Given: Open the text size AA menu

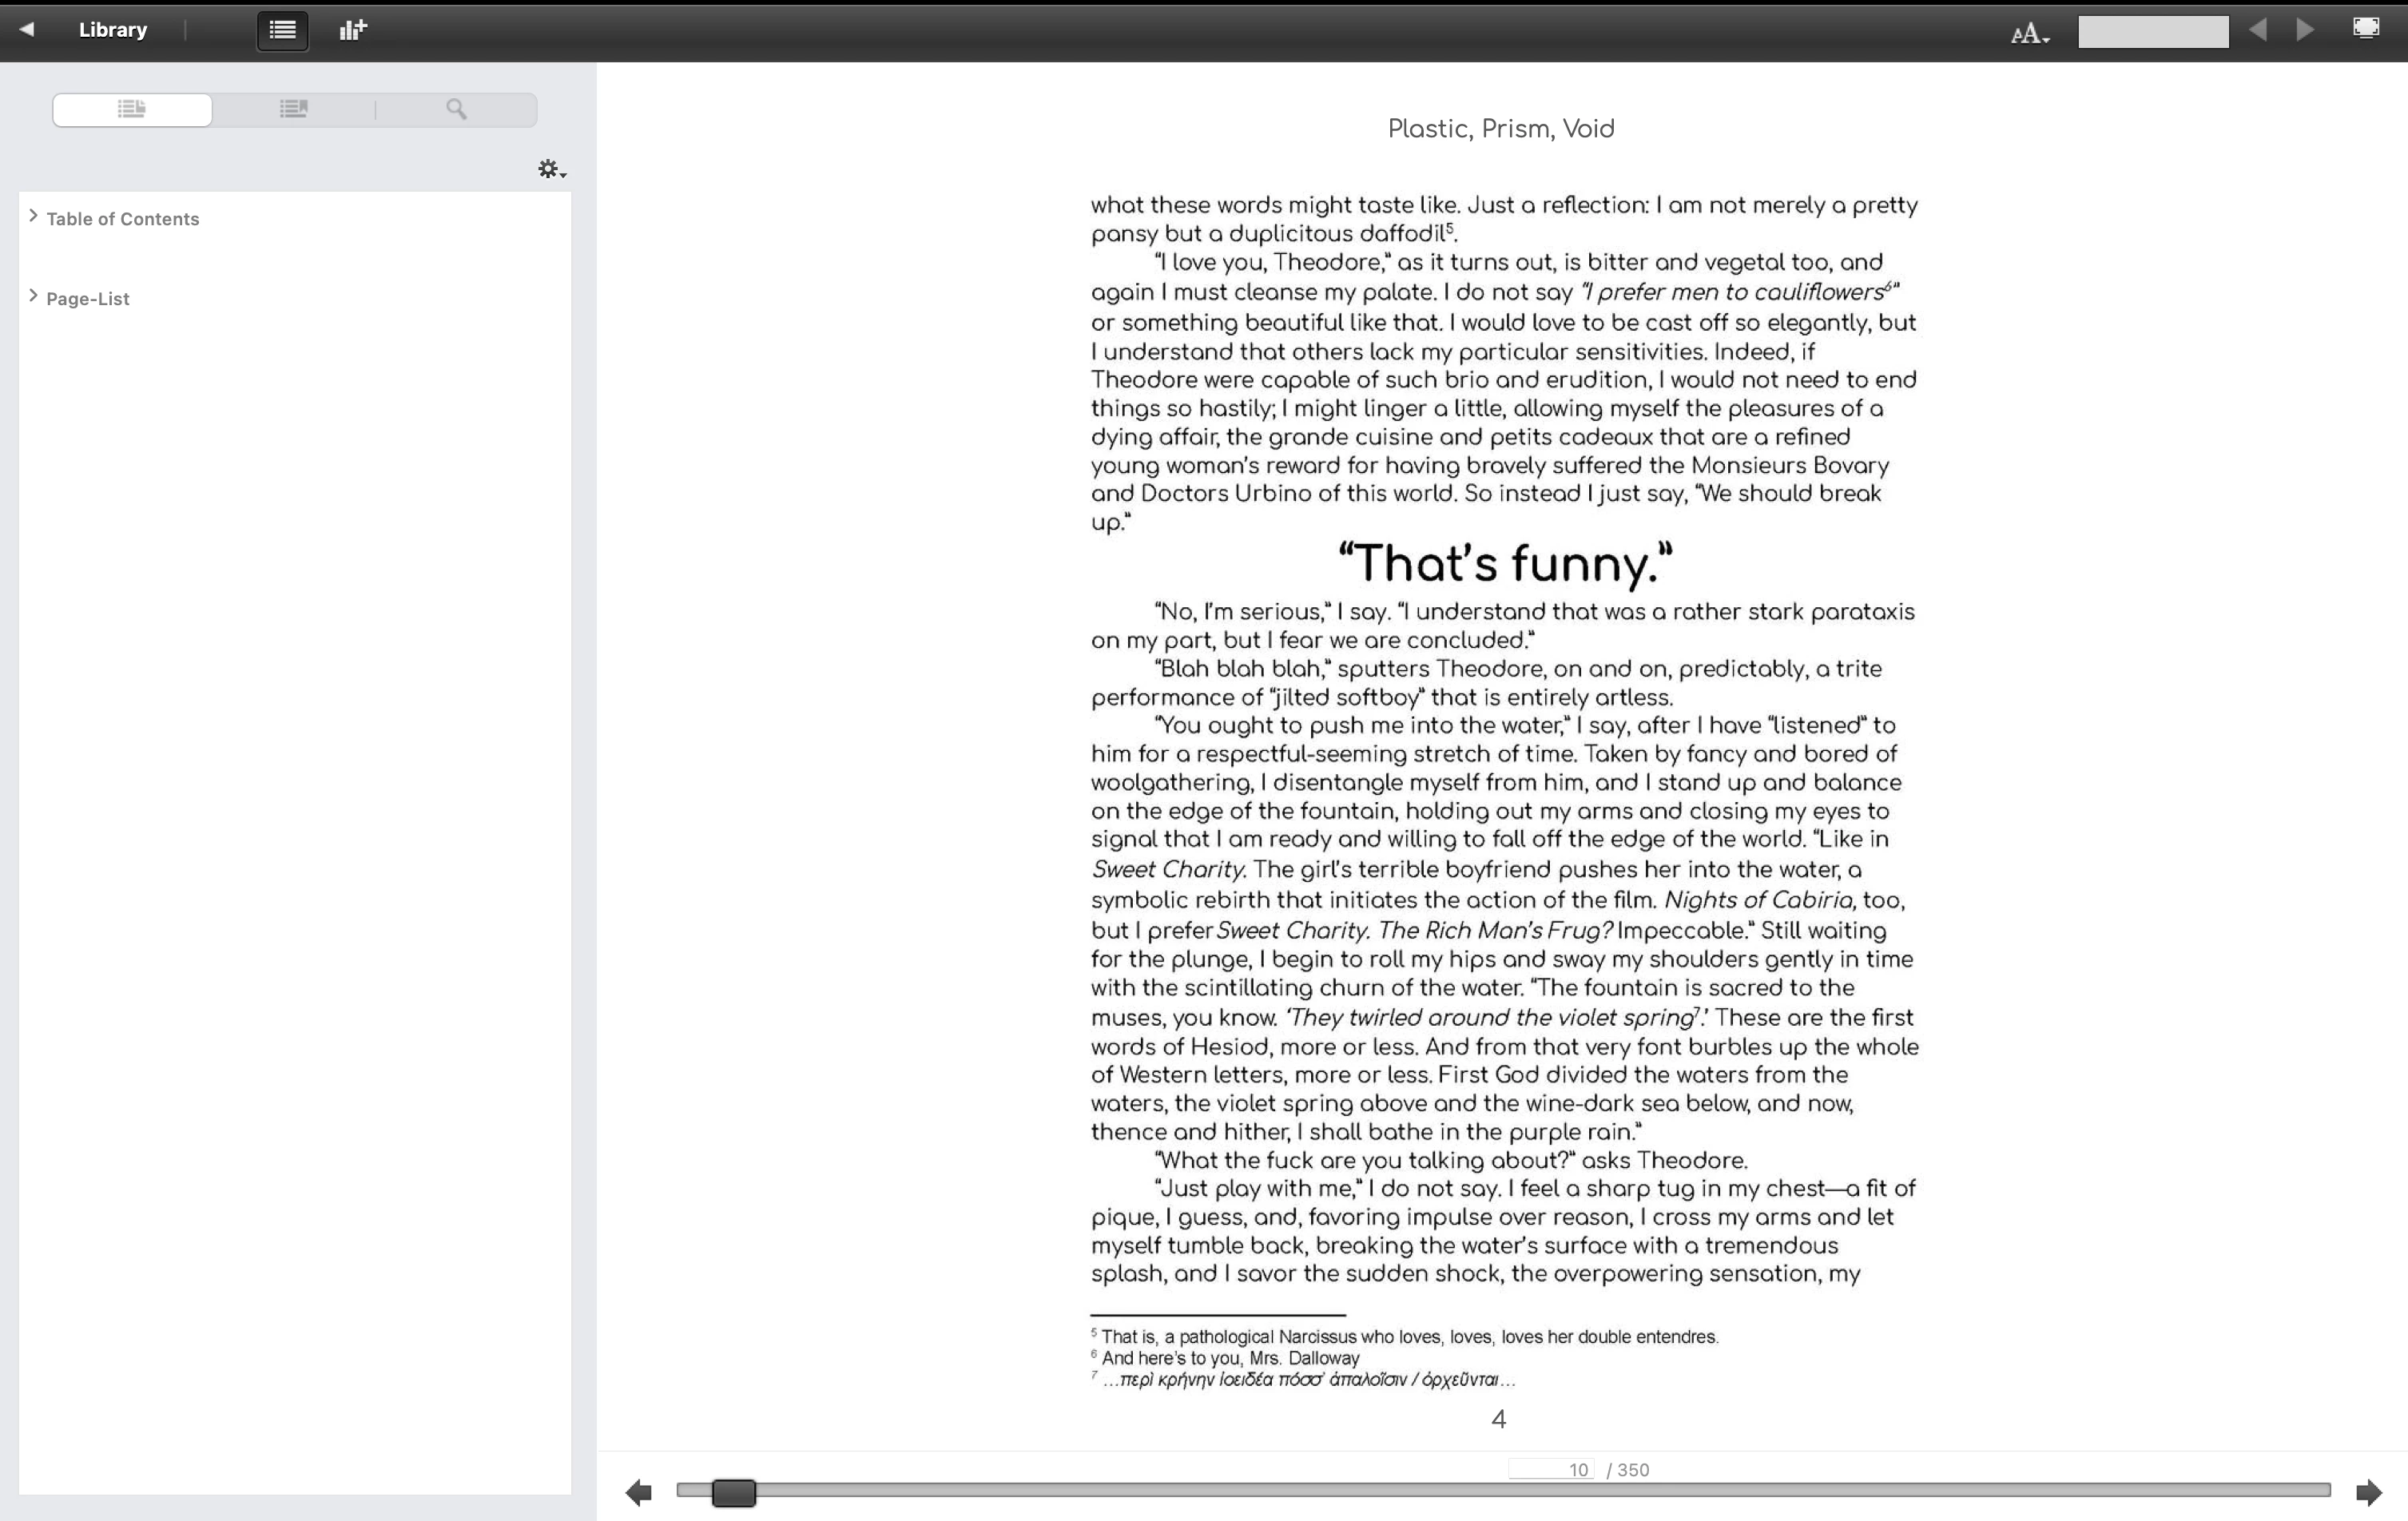Looking at the screenshot, I should click(x=2029, y=34).
